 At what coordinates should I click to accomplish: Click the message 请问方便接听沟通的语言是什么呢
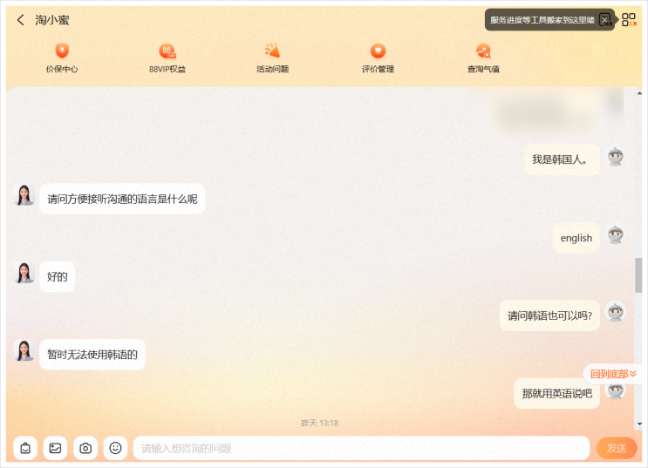122,199
